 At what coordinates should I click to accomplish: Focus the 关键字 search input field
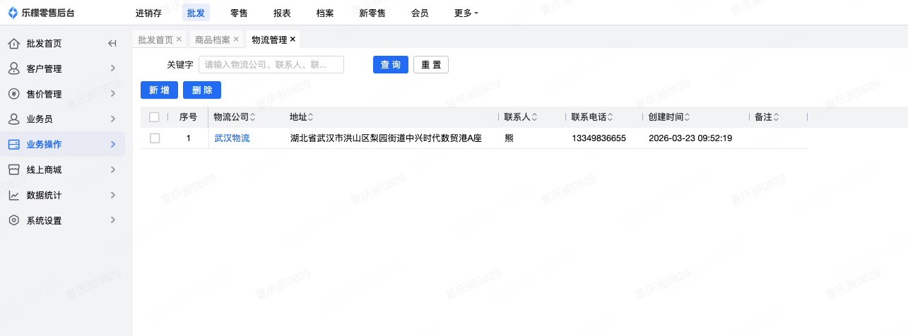271,65
